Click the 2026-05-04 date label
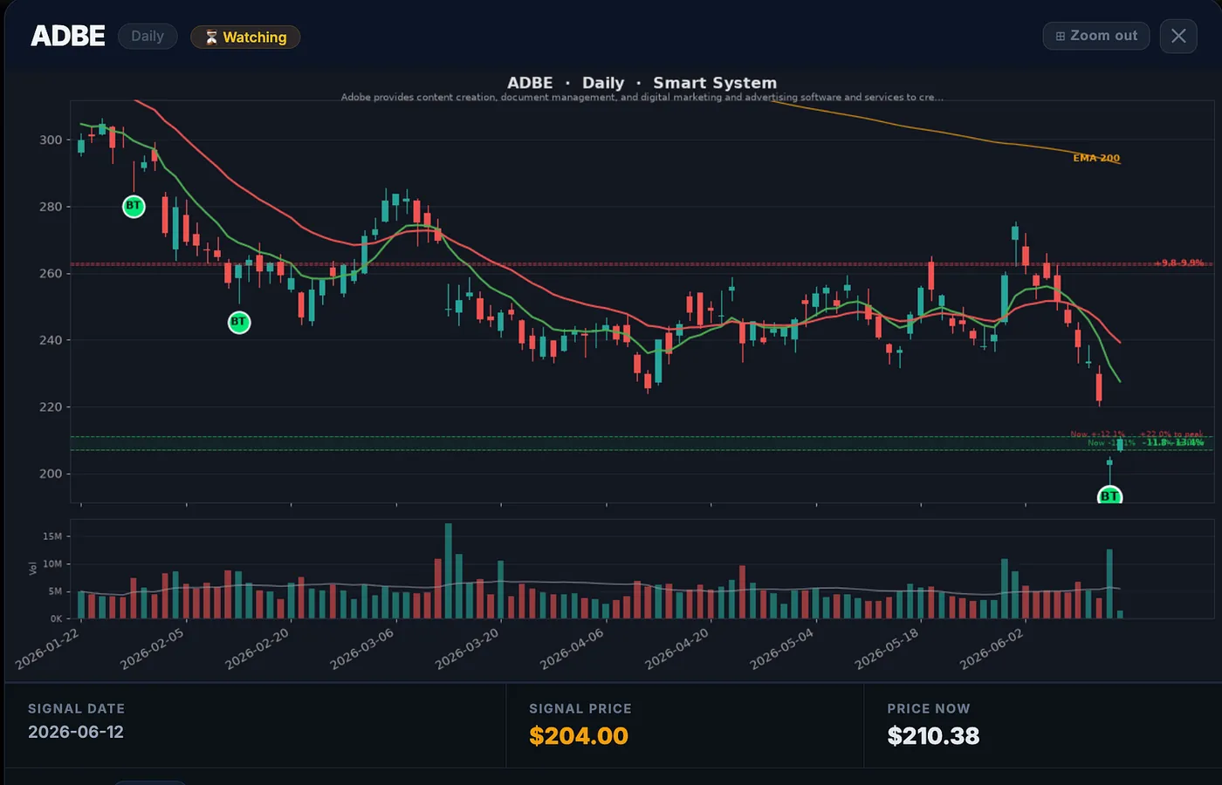The image size is (1222, 785). (781, 649)
